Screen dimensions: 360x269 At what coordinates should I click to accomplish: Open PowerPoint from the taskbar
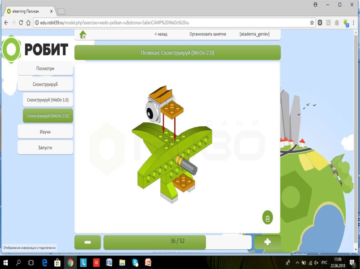(x=148, y=263)
